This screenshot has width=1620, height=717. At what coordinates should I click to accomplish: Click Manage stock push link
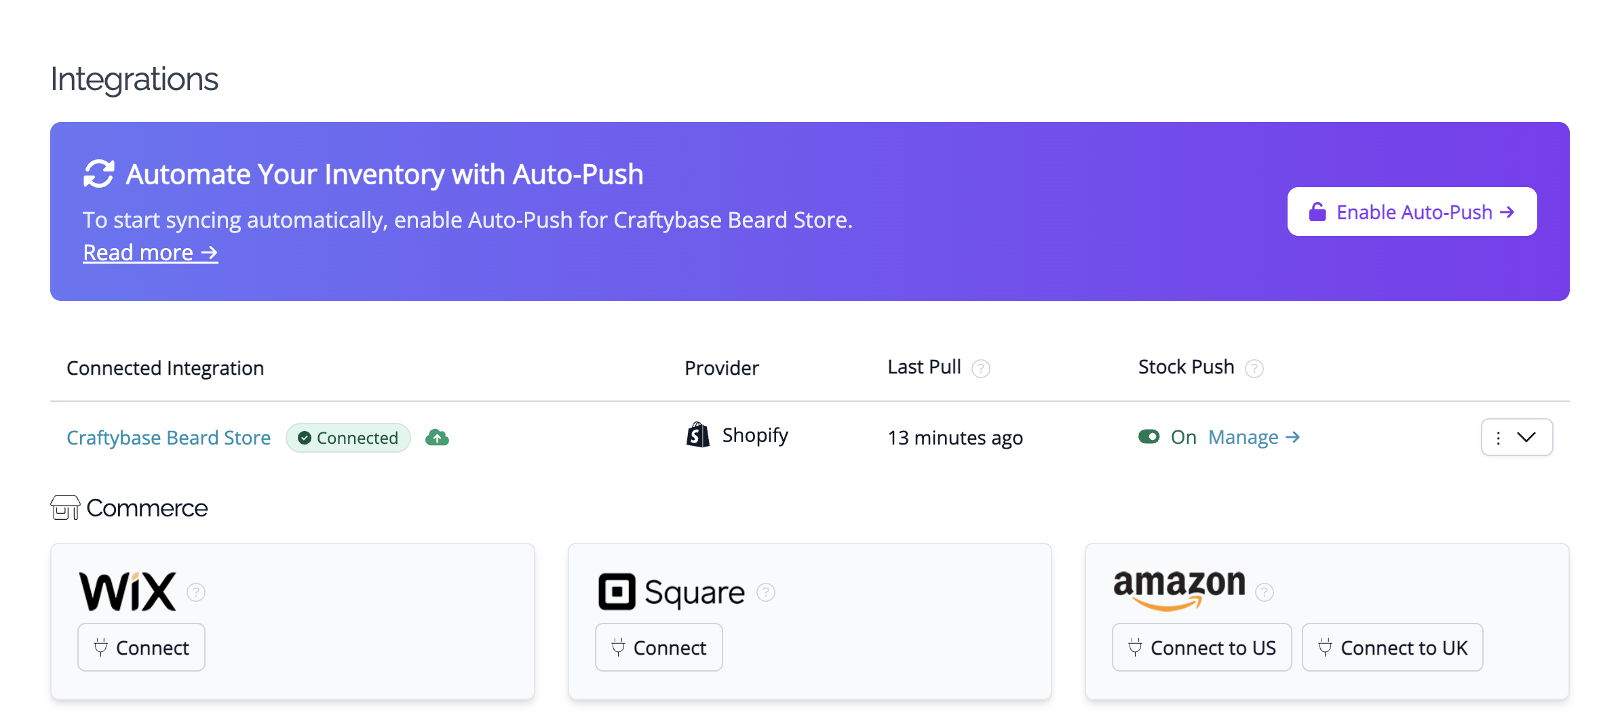(1254, 437)
